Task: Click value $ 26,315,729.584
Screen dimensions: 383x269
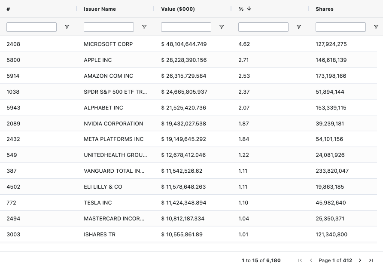Action: click(x=184, y=76)
